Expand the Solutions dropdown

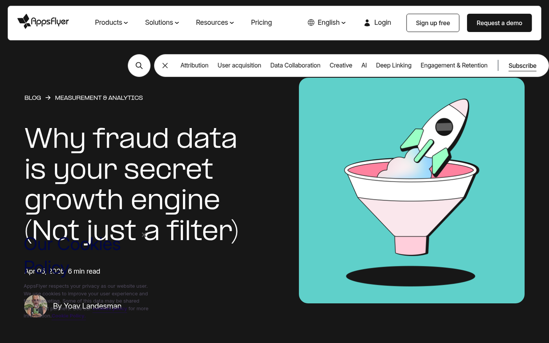coord(162,22)
